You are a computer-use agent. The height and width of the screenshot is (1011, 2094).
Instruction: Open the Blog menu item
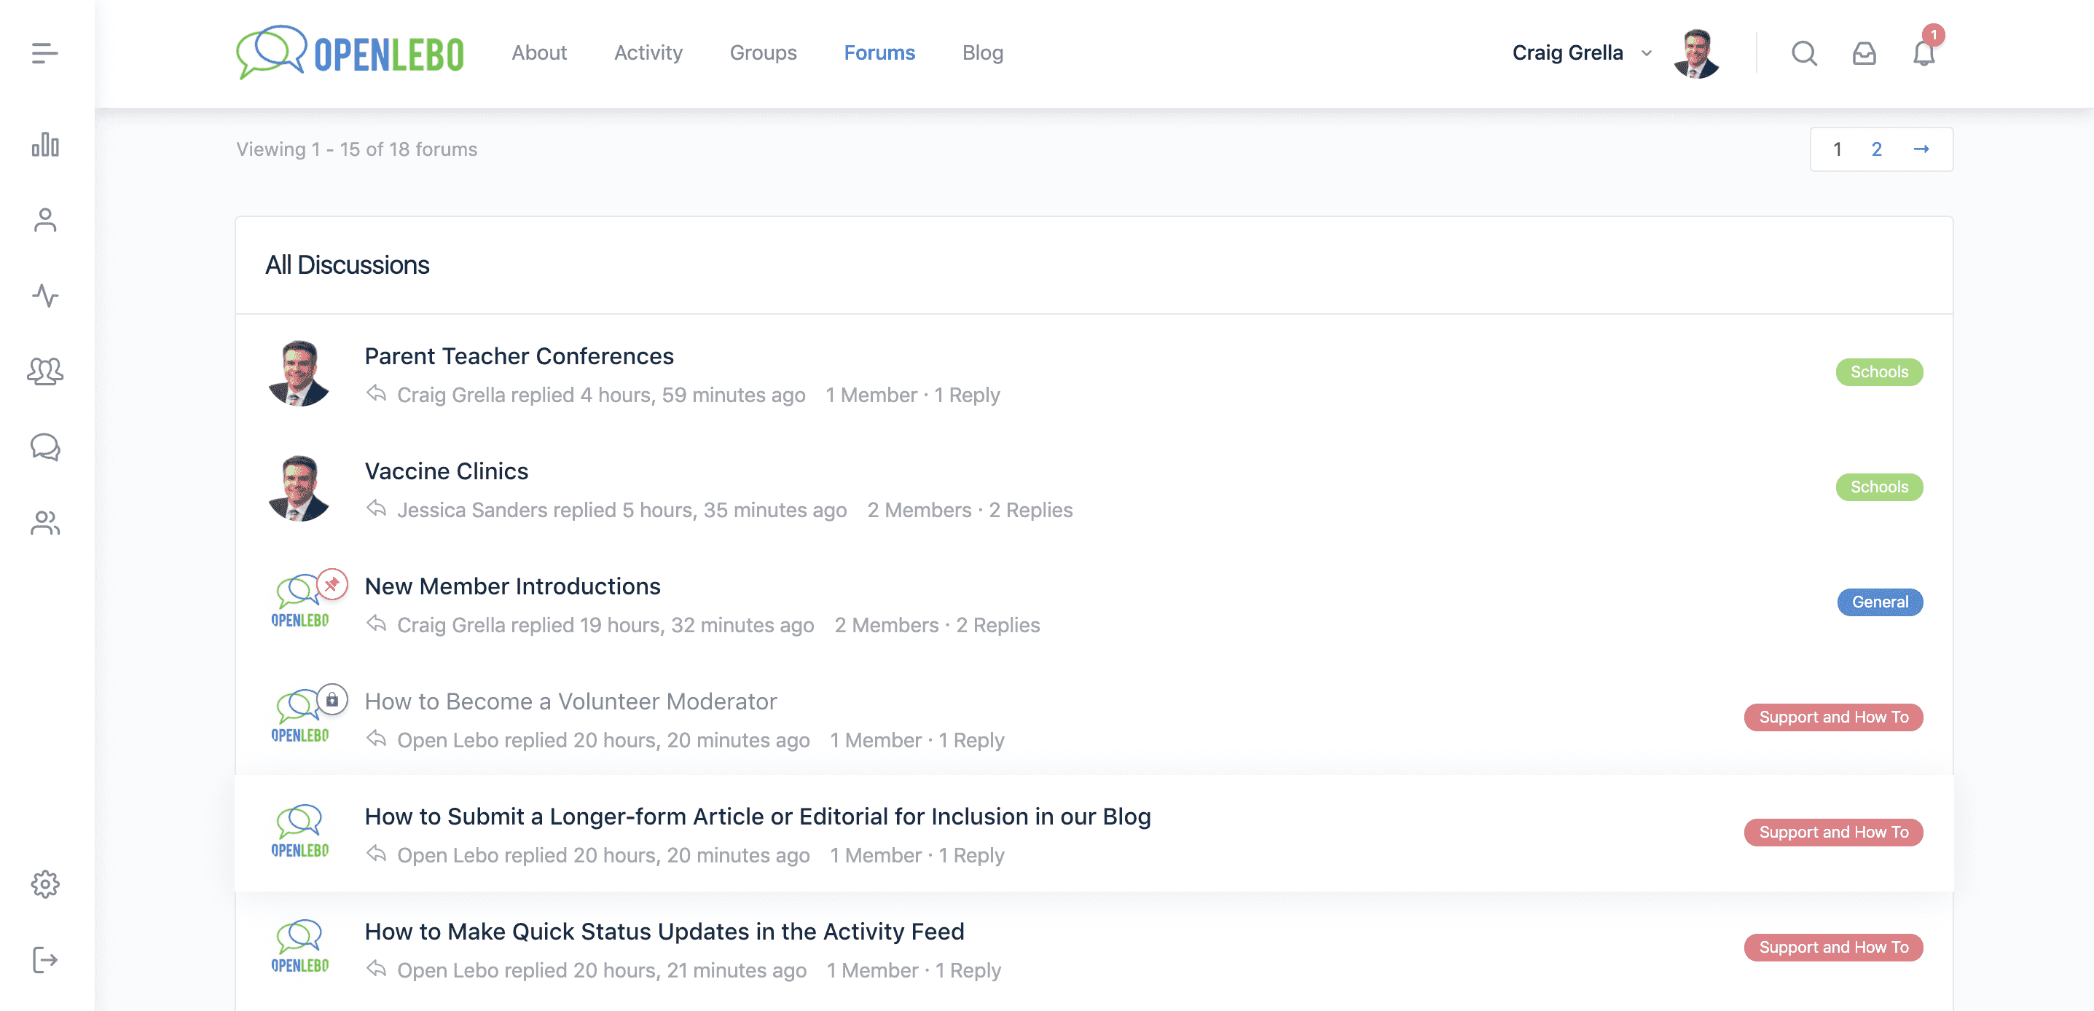tap(982, 53)
